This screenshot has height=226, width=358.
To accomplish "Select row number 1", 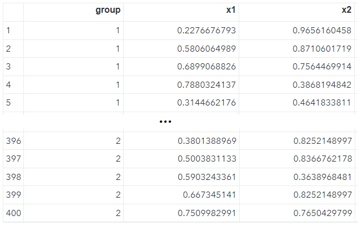I will coord(8,31).
